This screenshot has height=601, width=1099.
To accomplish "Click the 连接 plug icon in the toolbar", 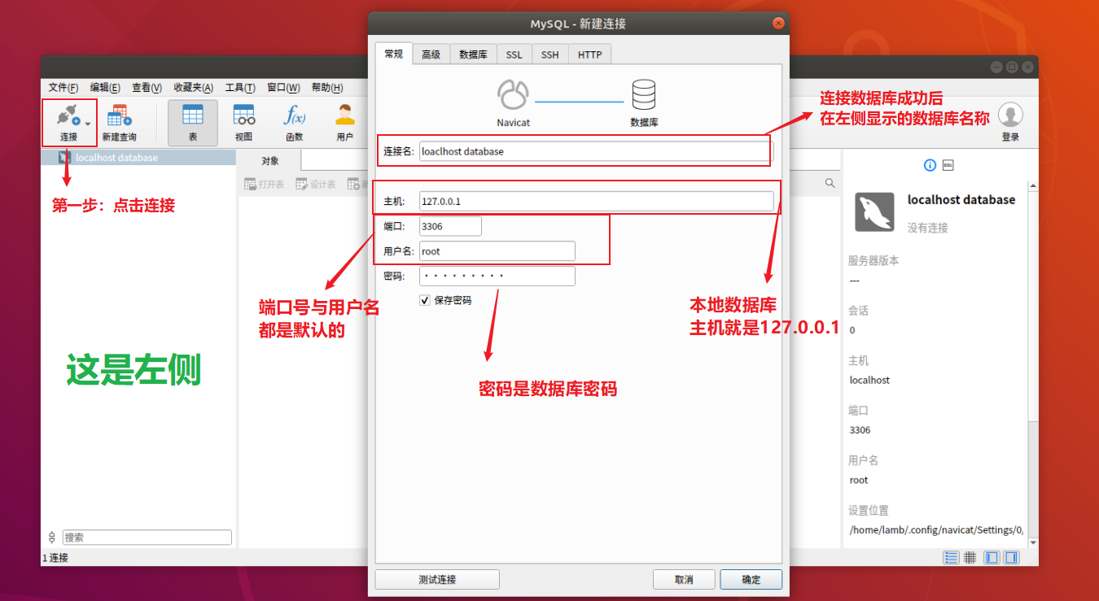I will tap(67, 115).
